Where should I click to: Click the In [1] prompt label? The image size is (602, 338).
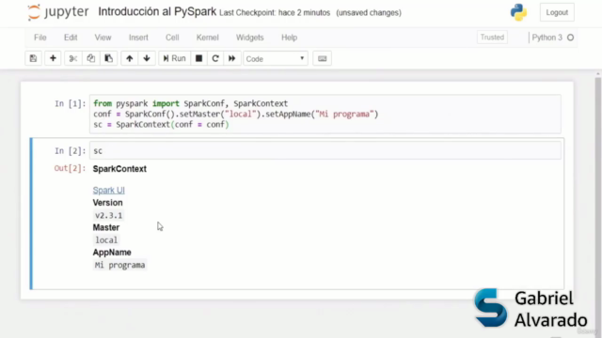(x=71, y=104)
